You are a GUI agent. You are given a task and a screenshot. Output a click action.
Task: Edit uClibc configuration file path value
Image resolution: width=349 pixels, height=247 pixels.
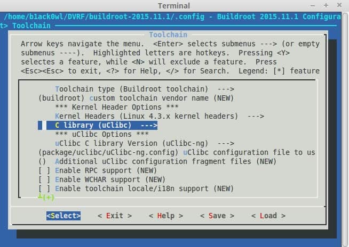click(177, 152)
